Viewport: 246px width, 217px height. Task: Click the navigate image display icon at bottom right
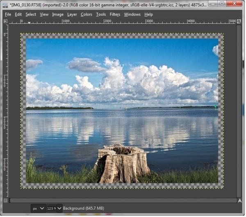241,201
